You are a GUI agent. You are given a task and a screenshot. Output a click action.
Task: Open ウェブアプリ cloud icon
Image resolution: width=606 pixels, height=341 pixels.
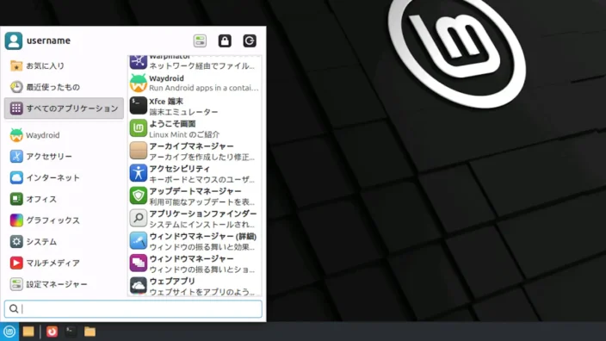pos(138,286)
